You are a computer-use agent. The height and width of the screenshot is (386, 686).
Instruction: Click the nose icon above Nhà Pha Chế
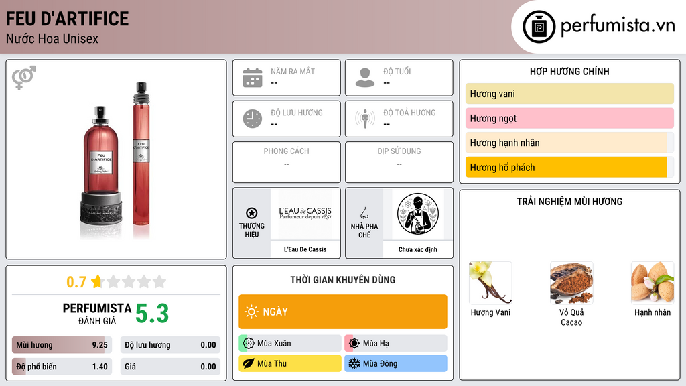pyautogui.click(x=364, y=213)
